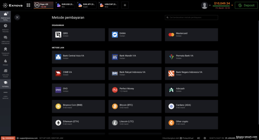Expand user profile avatar menu
Screen dimensions: 259x140
point(205,5)
